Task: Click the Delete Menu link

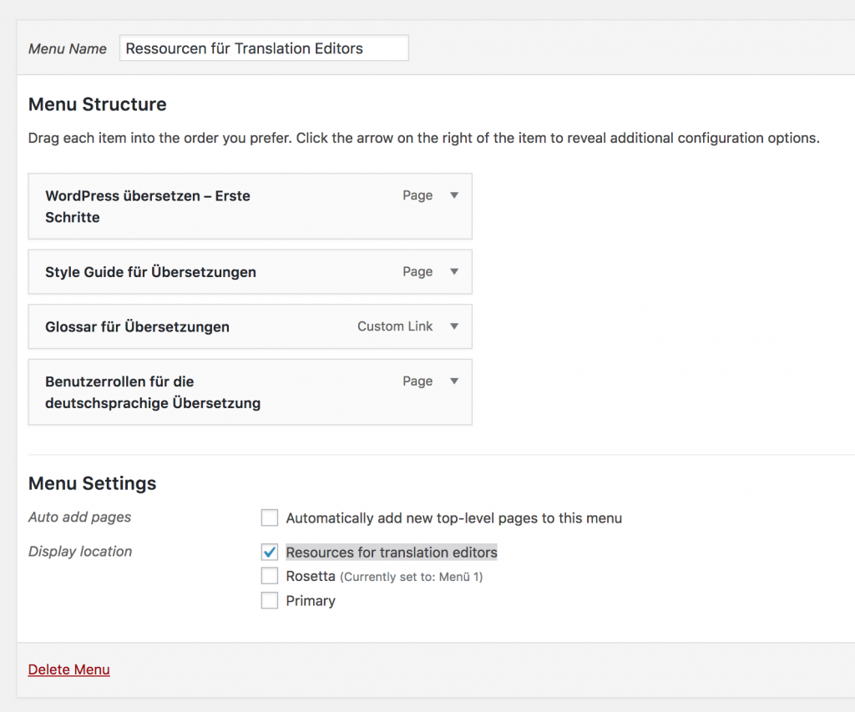Action: pyautogui.click(x=68, y=669)
